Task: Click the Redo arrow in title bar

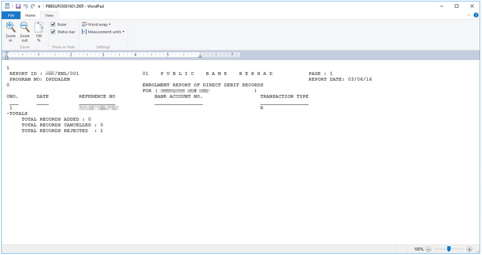Action: 32,6
